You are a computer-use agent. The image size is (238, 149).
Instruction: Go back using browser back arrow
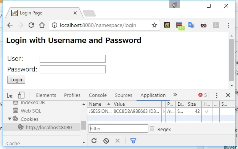pos(10,25)
